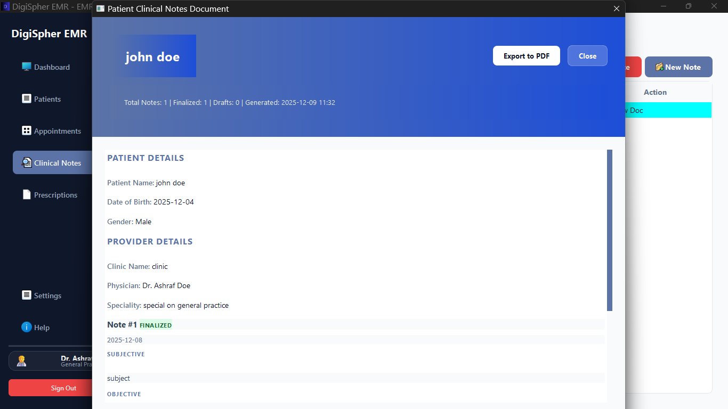
Task: Click the document scrollbar on the right
Action: pos(609,229)
